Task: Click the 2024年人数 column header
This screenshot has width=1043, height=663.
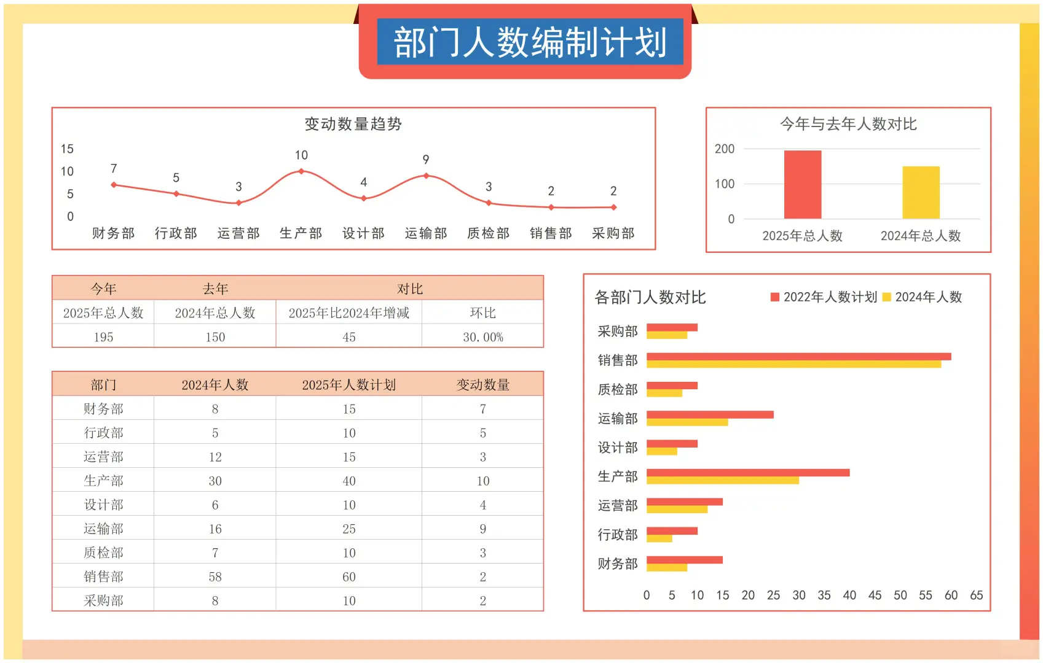Action: click(215, 384)
